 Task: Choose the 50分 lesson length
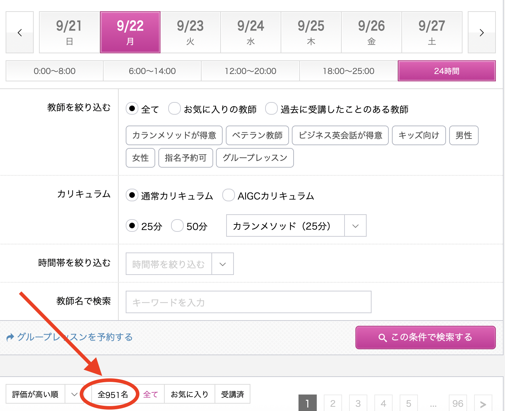click(177, 226)
